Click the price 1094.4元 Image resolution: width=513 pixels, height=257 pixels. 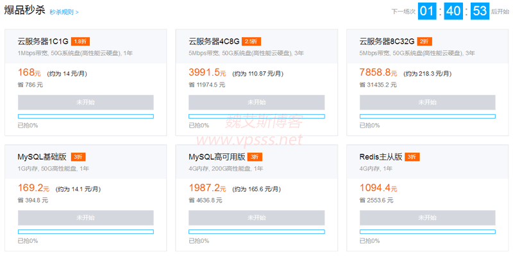click(x=378, y=188)
